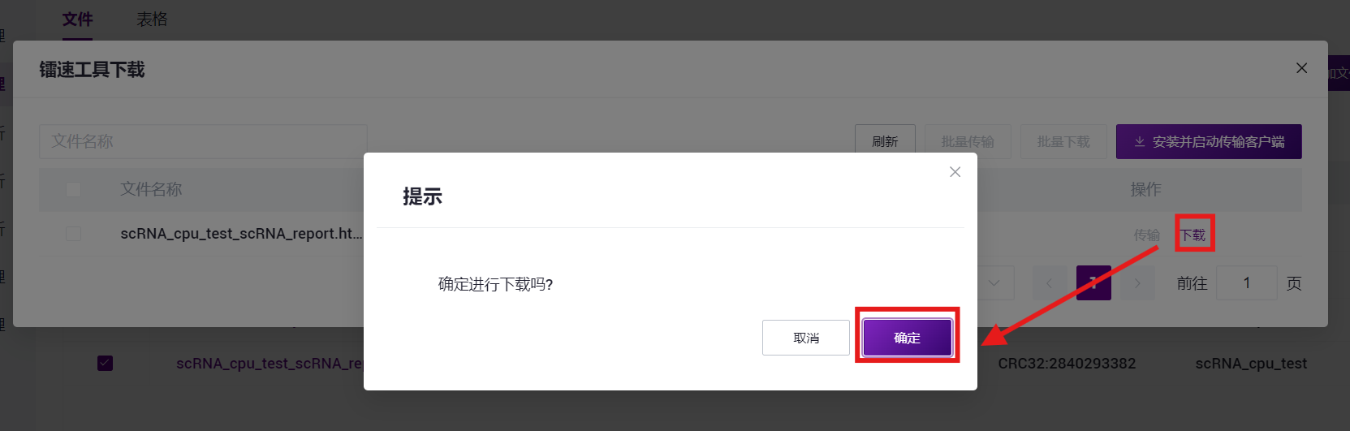Install and launch transfer client button
This screenshot has height=431, width=1350.
click(x=1209, y=141)
